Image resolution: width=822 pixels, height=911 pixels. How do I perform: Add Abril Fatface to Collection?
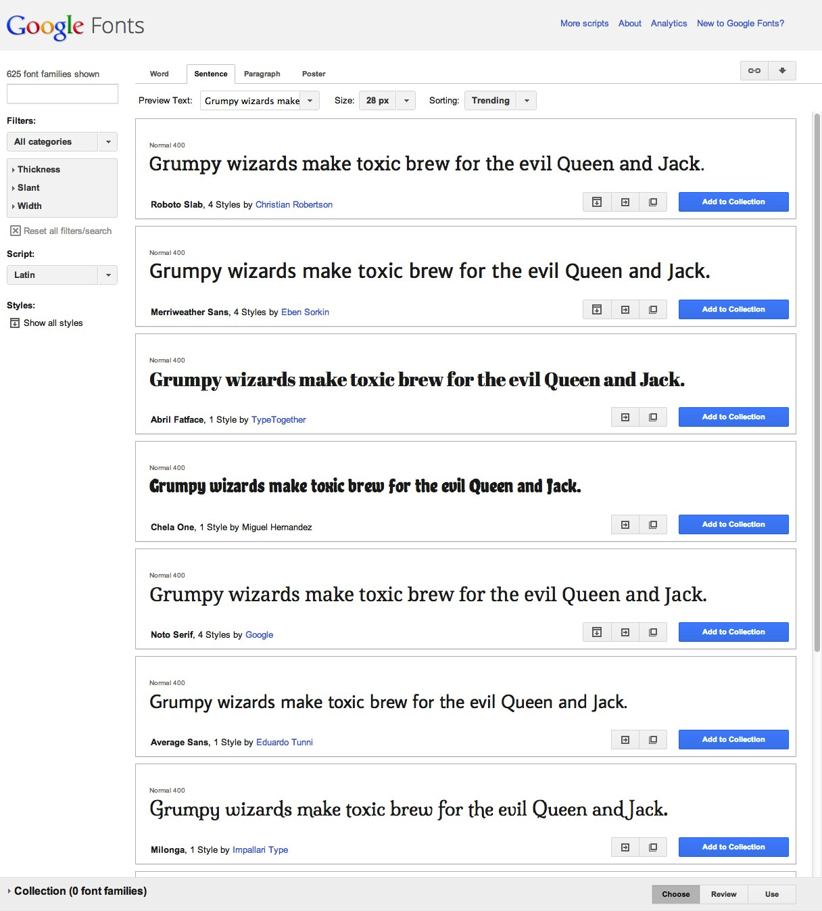pos(733,417)
